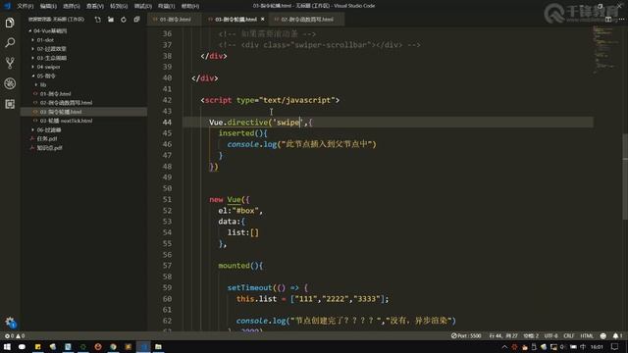Click the CRLF line ending status item
This screenshot has height=353, width=628.
569,335
